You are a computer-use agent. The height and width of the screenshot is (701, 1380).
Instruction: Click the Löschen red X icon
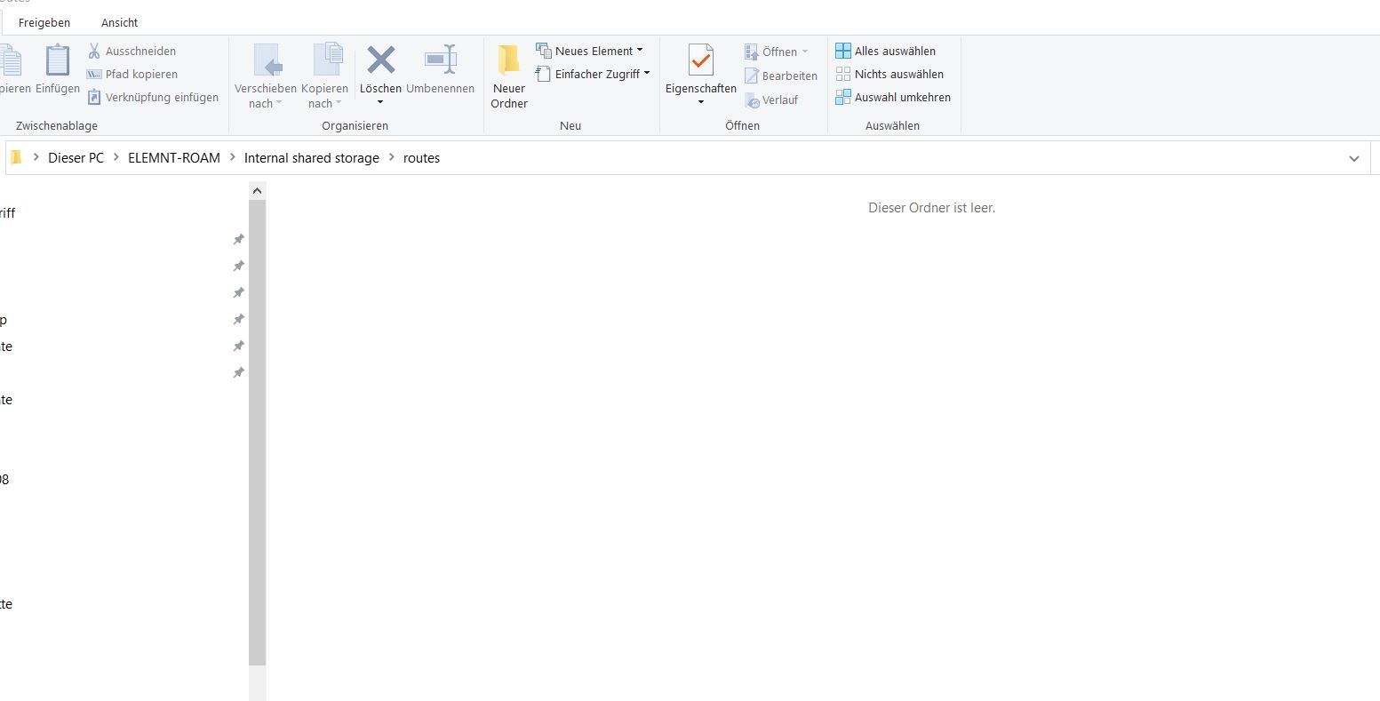(380, 61)
